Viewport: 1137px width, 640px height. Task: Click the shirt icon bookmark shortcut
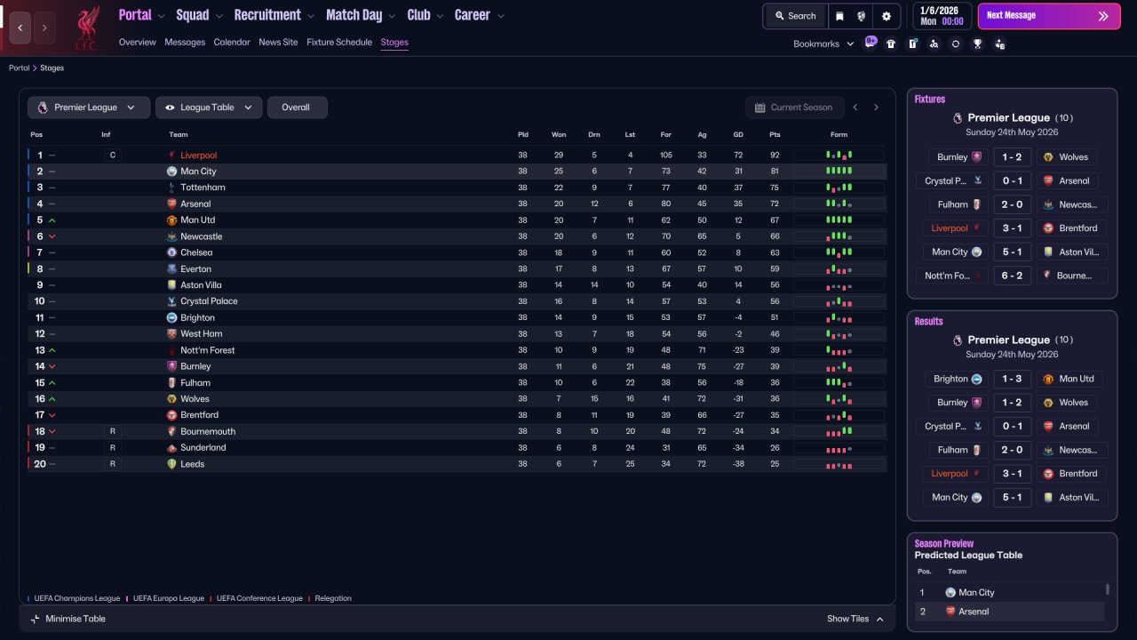[x=891, y=44]
